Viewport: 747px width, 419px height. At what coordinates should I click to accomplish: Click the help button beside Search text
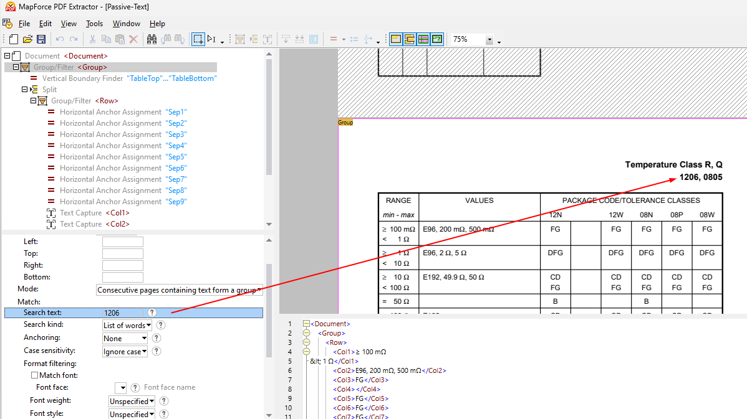(152, 311)
